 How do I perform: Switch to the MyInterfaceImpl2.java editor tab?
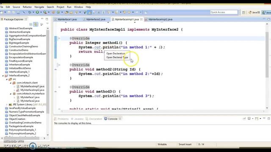coord(160,19)
